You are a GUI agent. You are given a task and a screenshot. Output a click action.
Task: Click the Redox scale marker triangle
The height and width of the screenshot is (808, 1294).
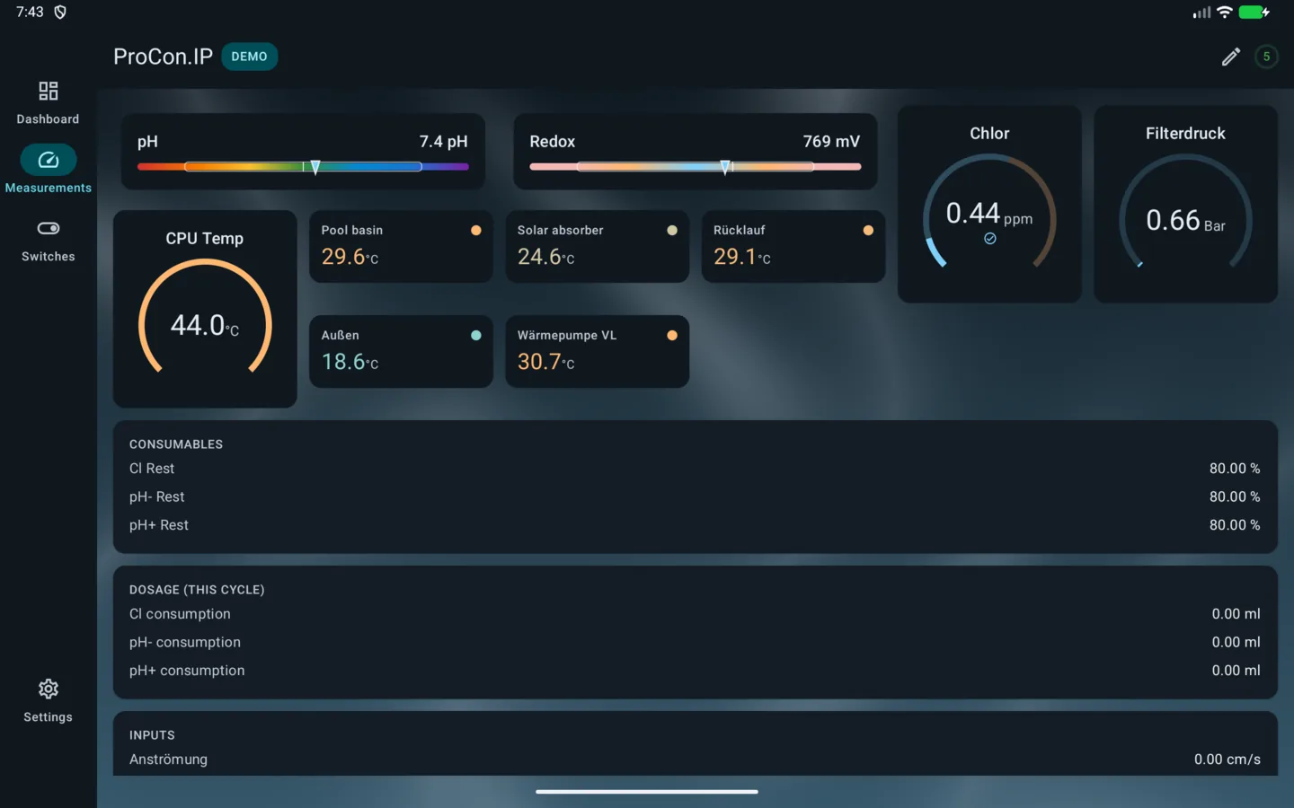[725, 168]
